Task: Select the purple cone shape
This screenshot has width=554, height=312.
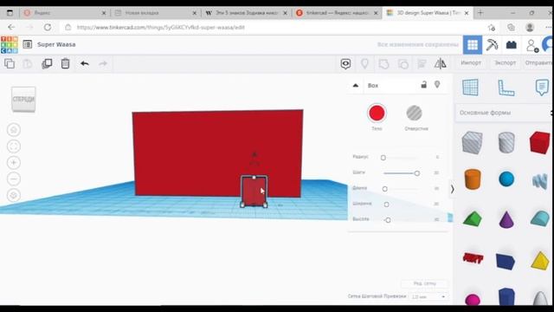Action: click(x=506, y=219)
